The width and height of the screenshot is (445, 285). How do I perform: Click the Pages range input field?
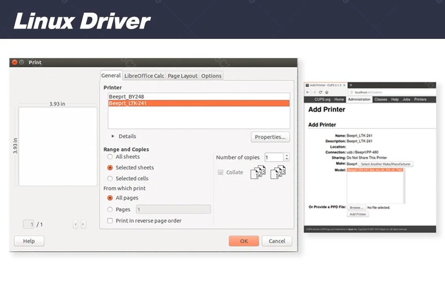173,210
